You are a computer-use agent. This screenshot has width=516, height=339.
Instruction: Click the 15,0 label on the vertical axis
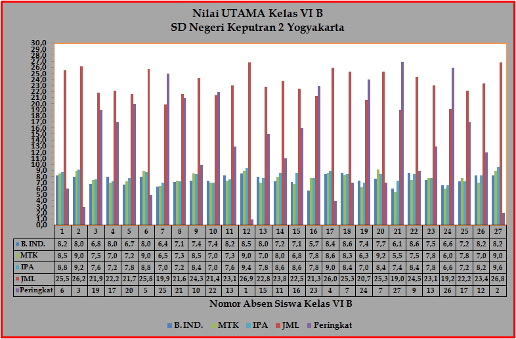(x=39, y=134)
